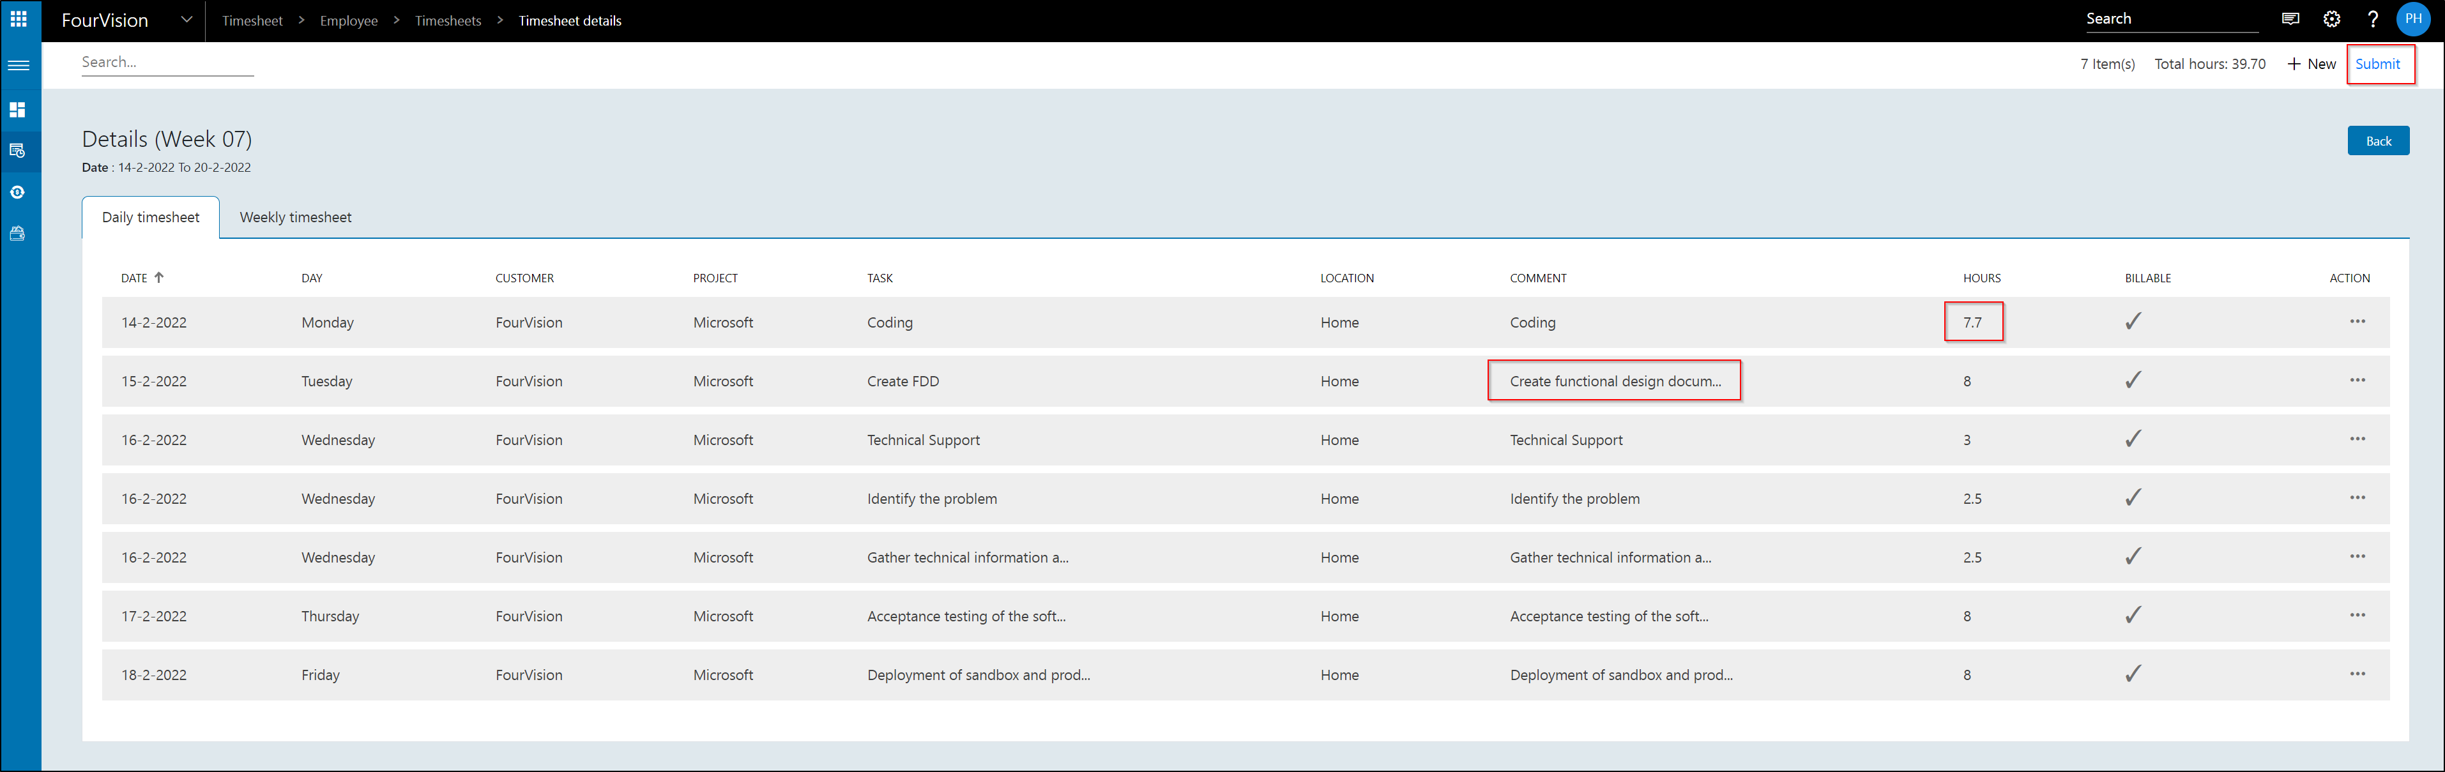Add a New timesheet entry
This screenshot has height=772, width=2445.
[x=2311, y=64]
